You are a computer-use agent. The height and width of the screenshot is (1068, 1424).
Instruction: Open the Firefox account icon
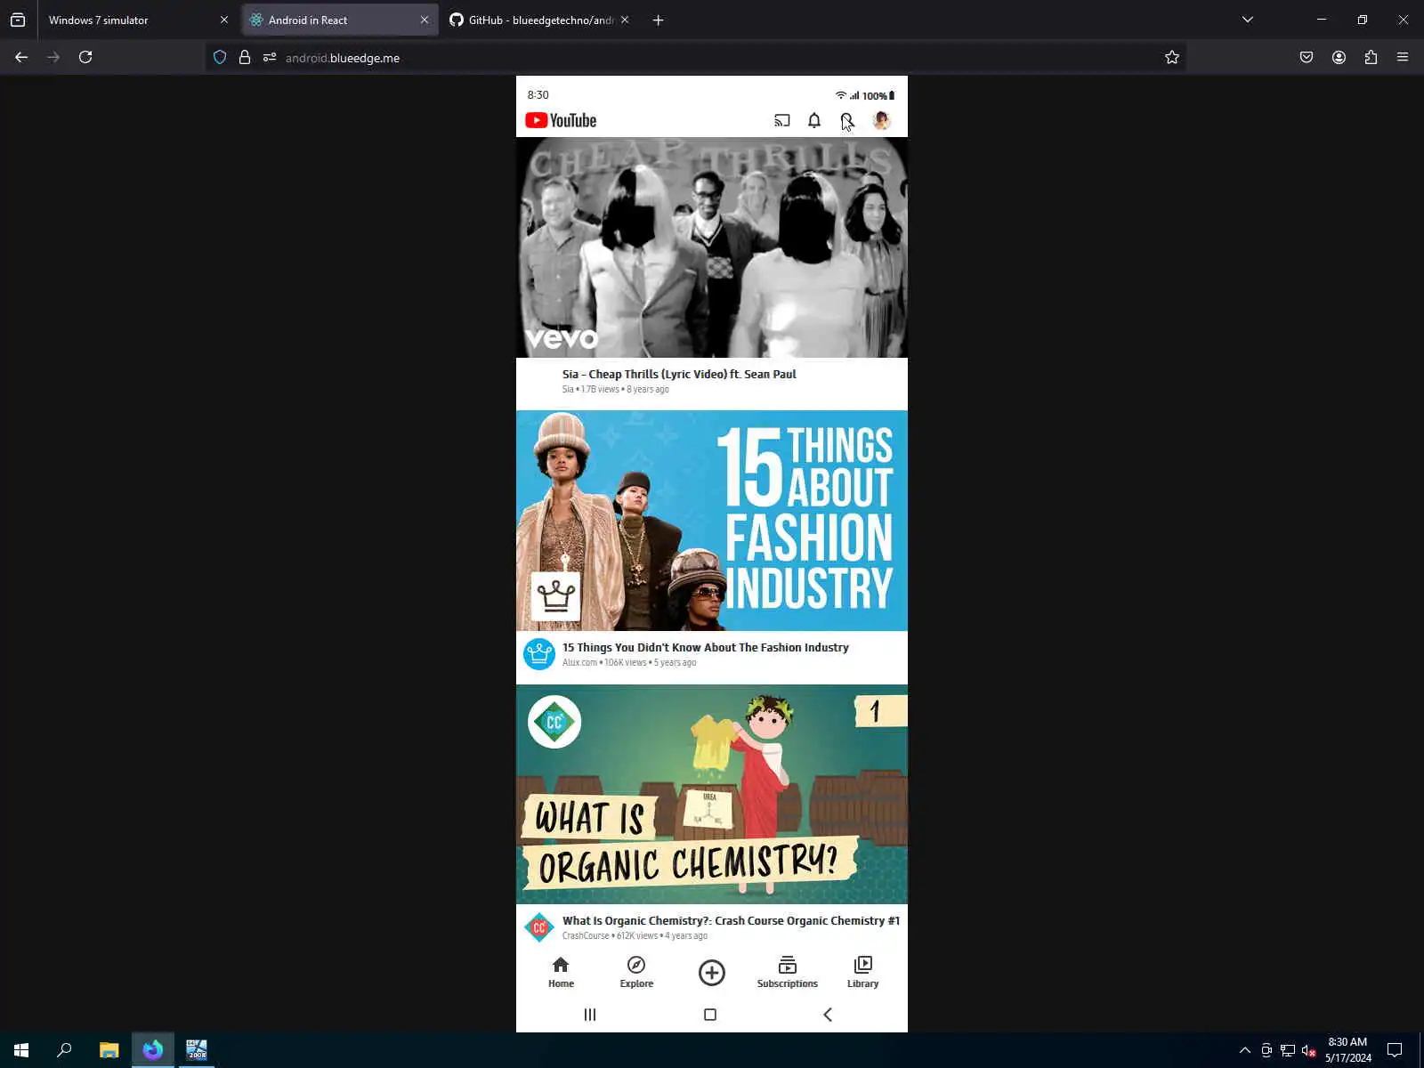(x=1339, y=57)
